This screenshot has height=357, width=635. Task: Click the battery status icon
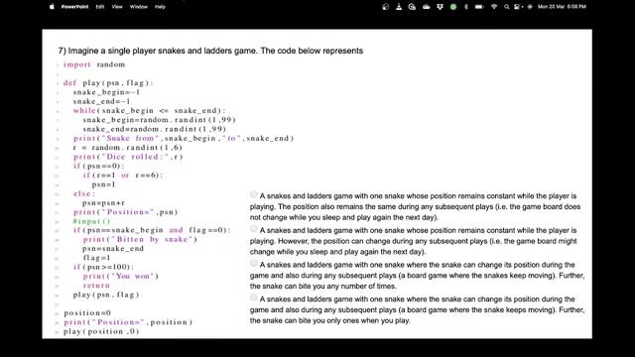[479, 7]
